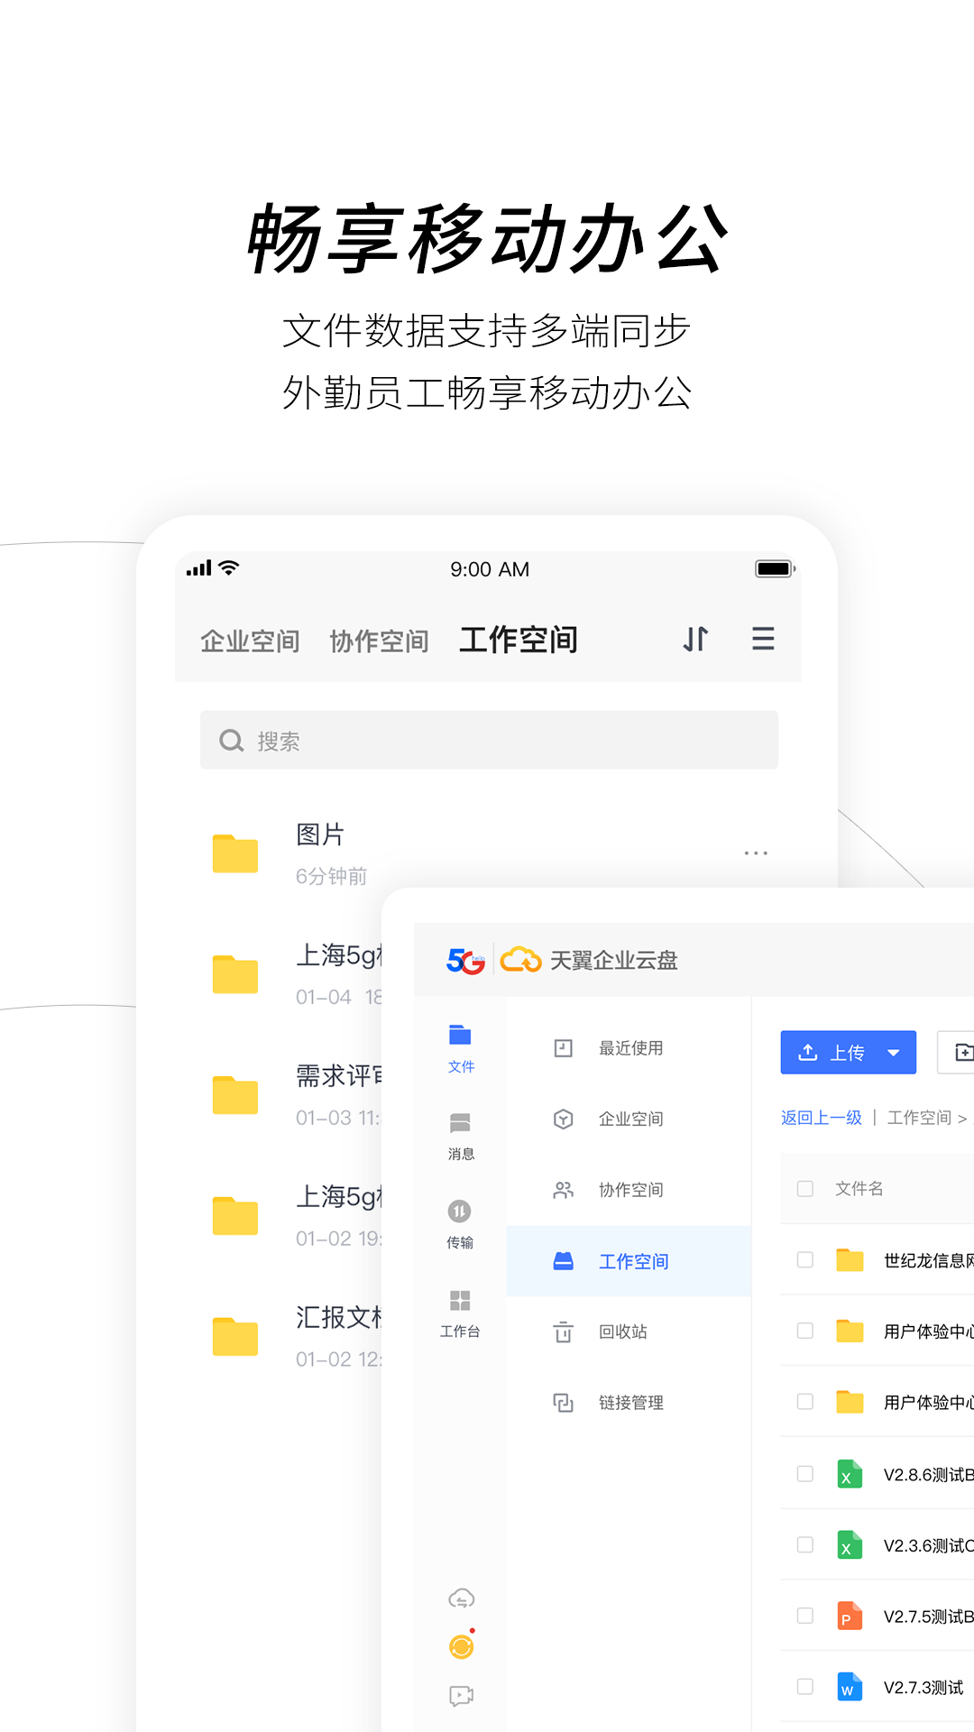Click the 返回上一级 link
This screenshot has height=1732, width=974.
821,1118
